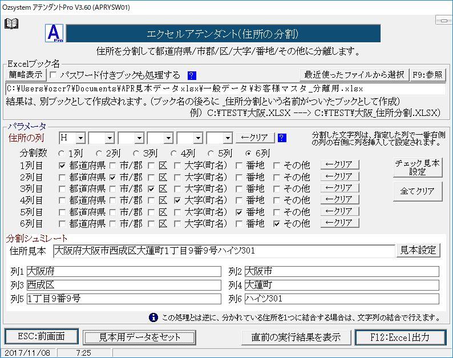Check その他 in the 1列目 row
Viewport: 453px width, 358px height.
coord(277,166)
